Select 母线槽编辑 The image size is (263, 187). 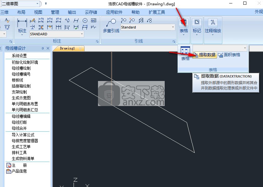click(x=21, y=116)
